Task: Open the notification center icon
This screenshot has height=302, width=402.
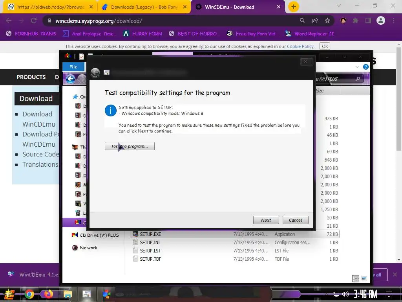Action: pyautogui.click(x=389, y=294)
